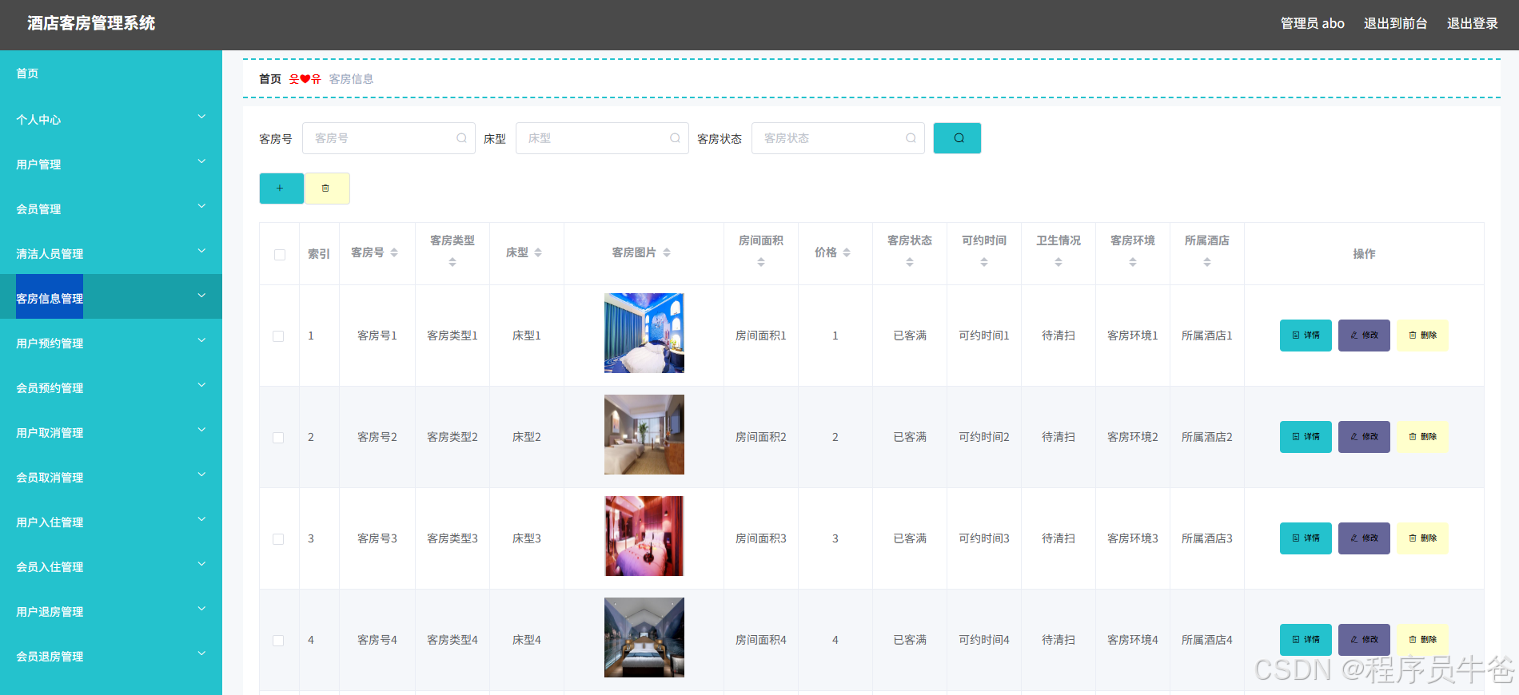Click the teal search button
This screenshot has width=1519, height=695.
coord(957,138)
